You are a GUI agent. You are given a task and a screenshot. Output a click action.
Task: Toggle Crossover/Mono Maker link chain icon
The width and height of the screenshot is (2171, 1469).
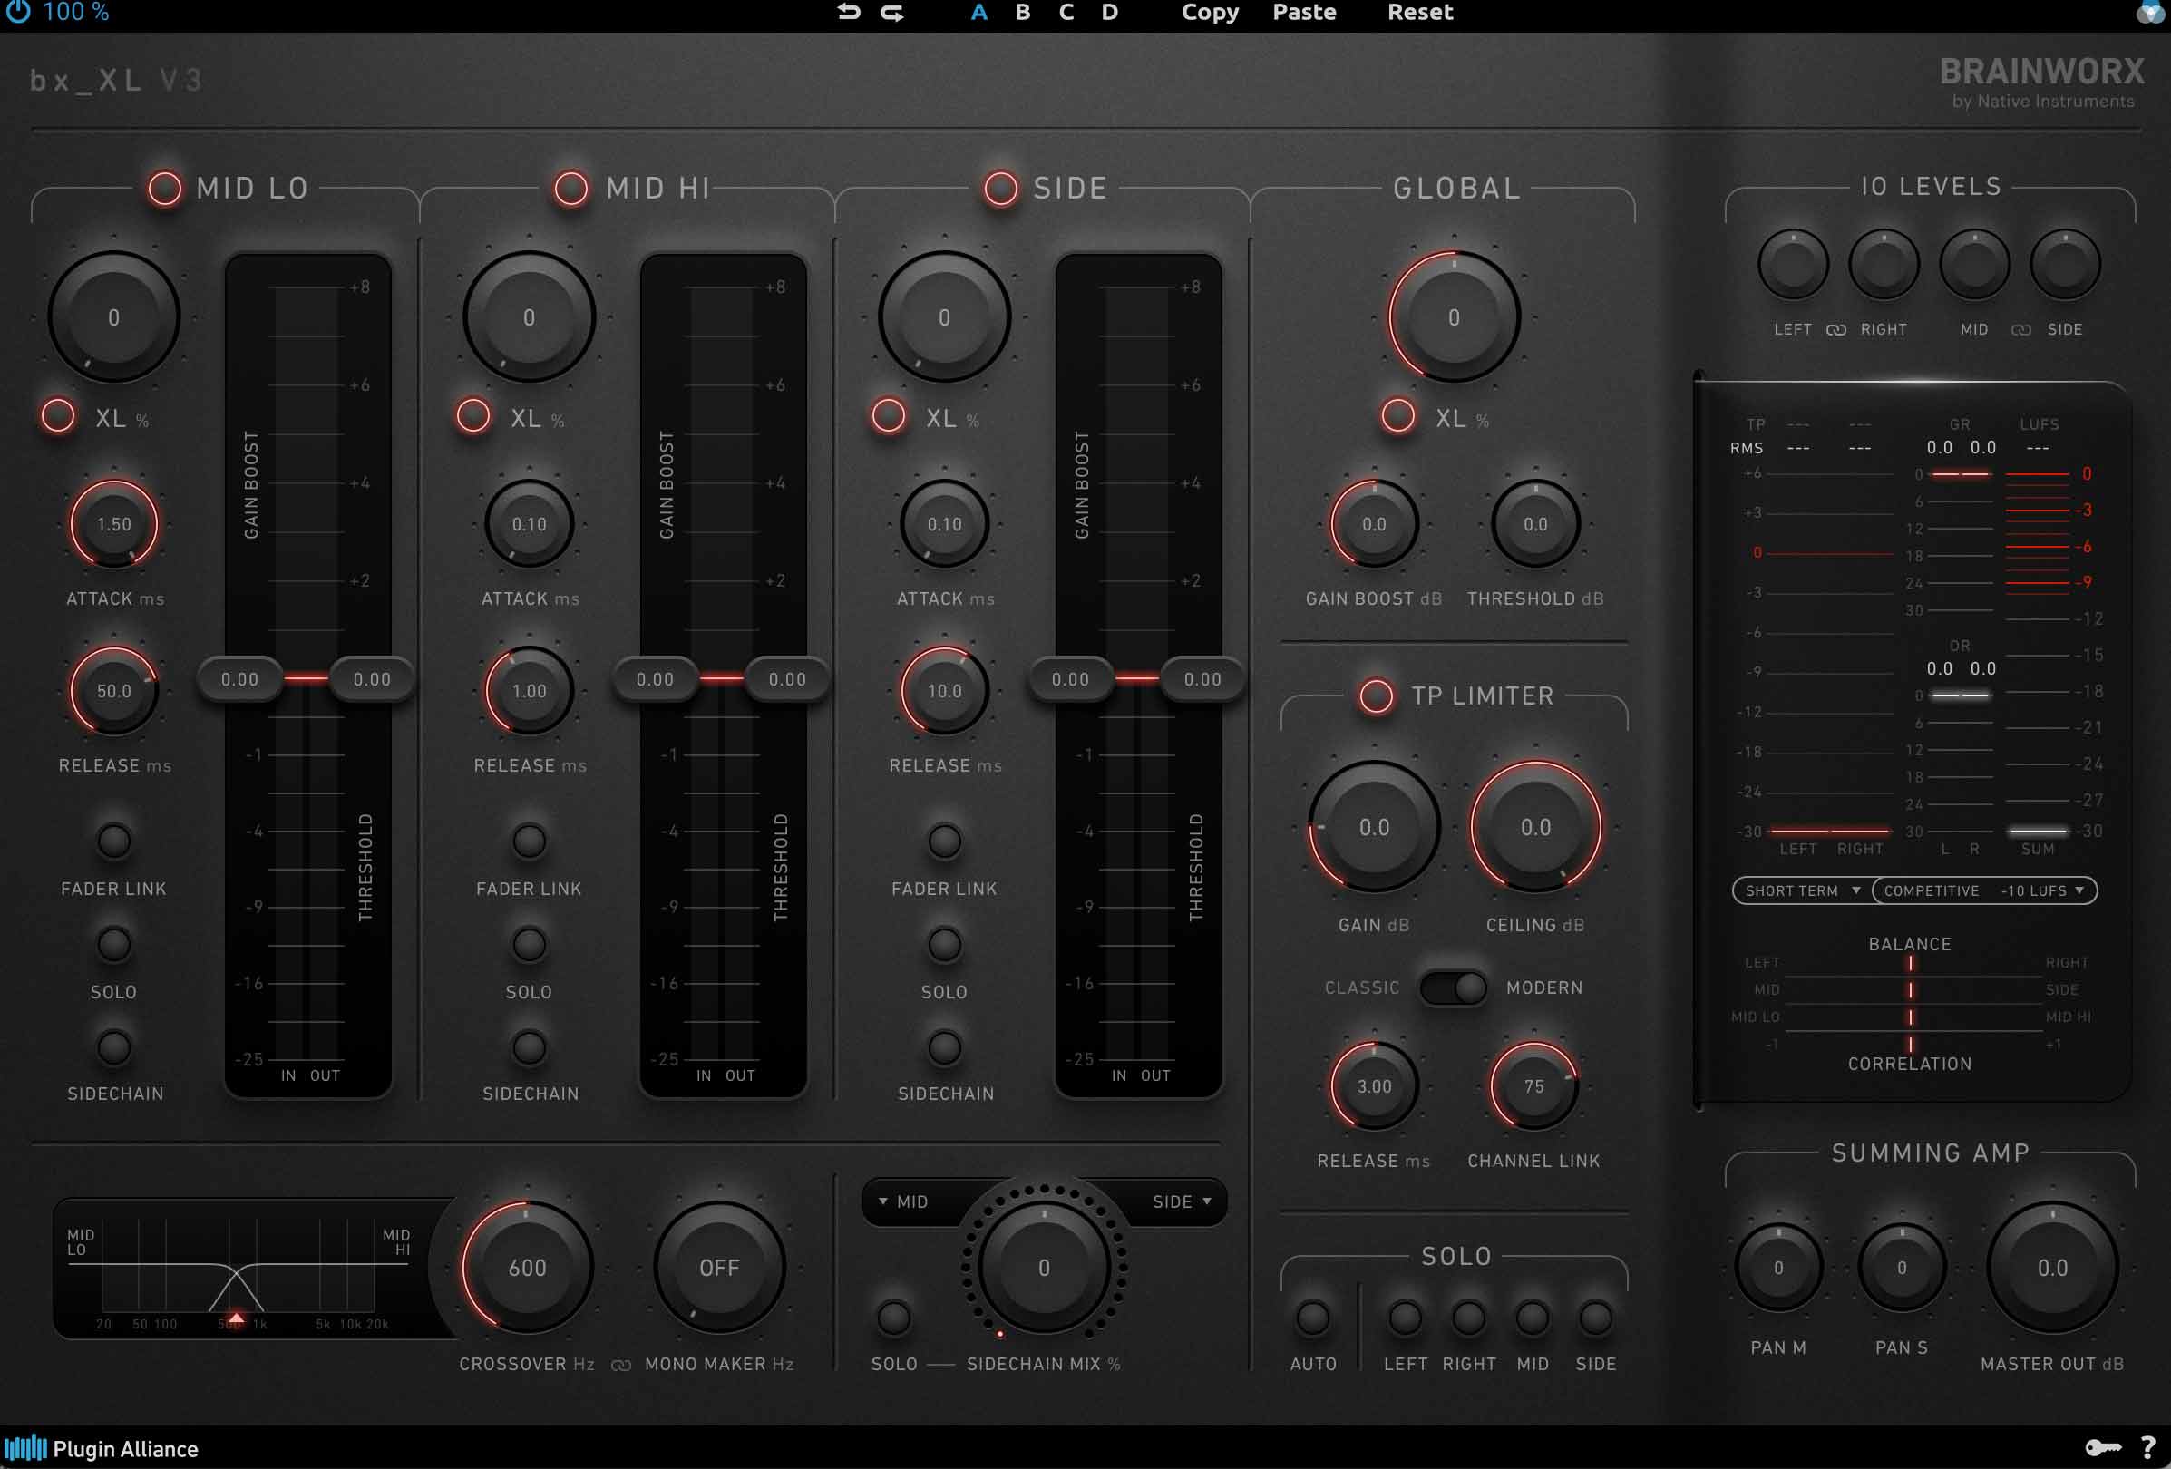tap(620, 1365)
